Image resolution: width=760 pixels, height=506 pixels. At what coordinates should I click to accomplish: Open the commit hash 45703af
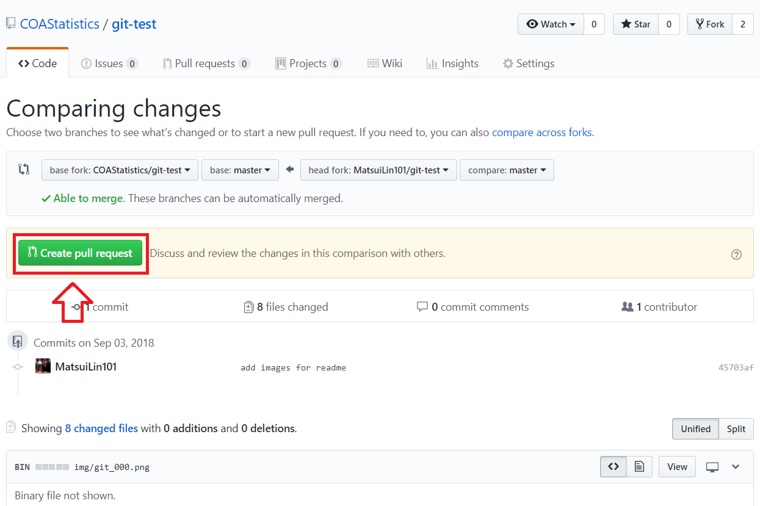[x=736, y=367]
